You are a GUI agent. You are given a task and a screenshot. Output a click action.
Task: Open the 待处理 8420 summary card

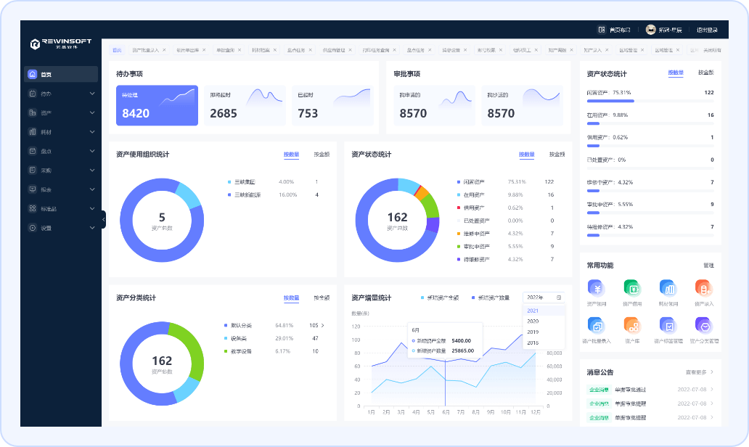[157, 106]
